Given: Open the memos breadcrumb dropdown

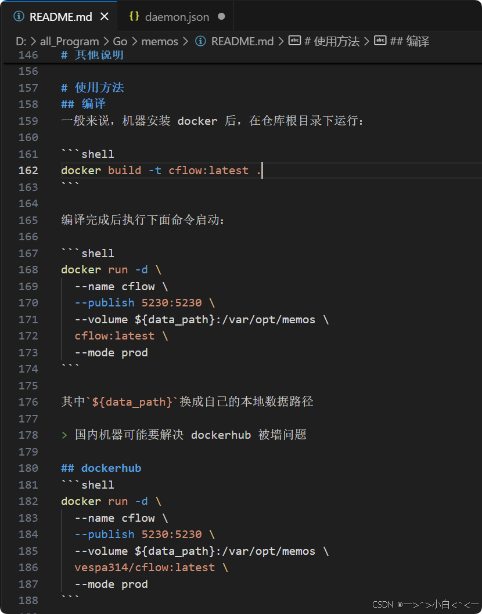Looking at the screenshot, I should pyautogui.click(x=160, y=41).
